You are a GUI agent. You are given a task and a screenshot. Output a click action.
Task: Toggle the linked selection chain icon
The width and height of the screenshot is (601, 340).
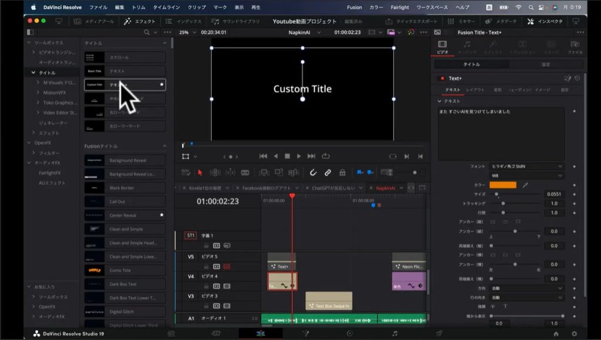click(327, 172)
